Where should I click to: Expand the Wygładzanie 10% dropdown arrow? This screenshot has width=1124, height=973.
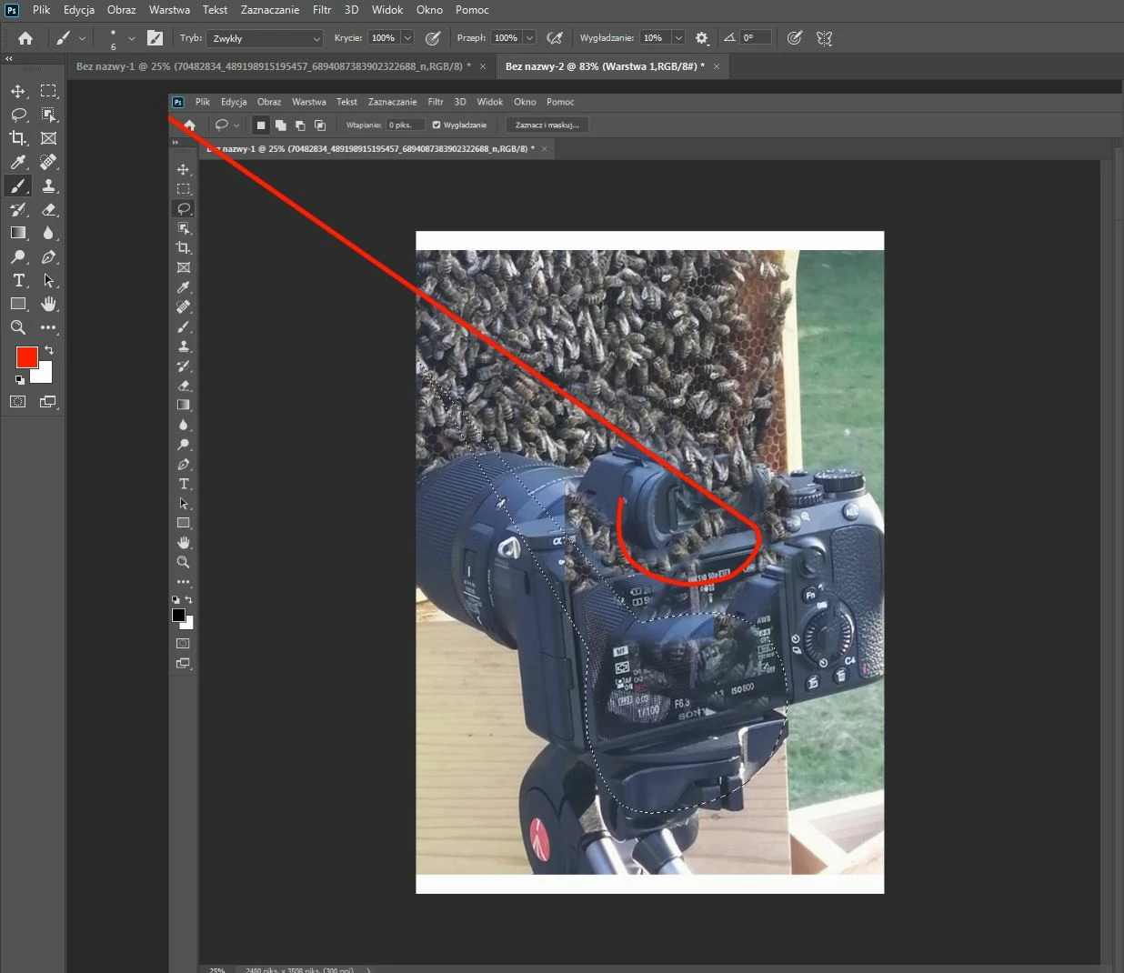click(678, 38)
